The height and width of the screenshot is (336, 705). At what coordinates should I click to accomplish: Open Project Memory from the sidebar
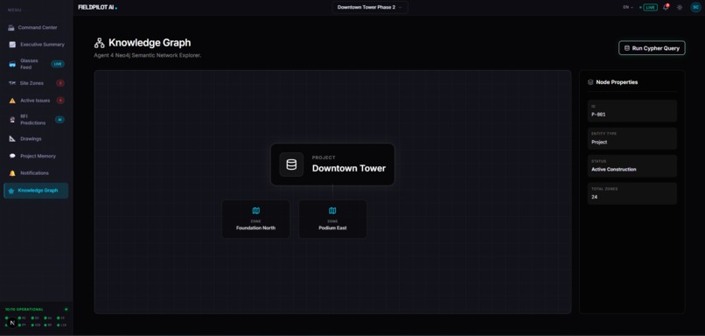[x=36, y=156]
